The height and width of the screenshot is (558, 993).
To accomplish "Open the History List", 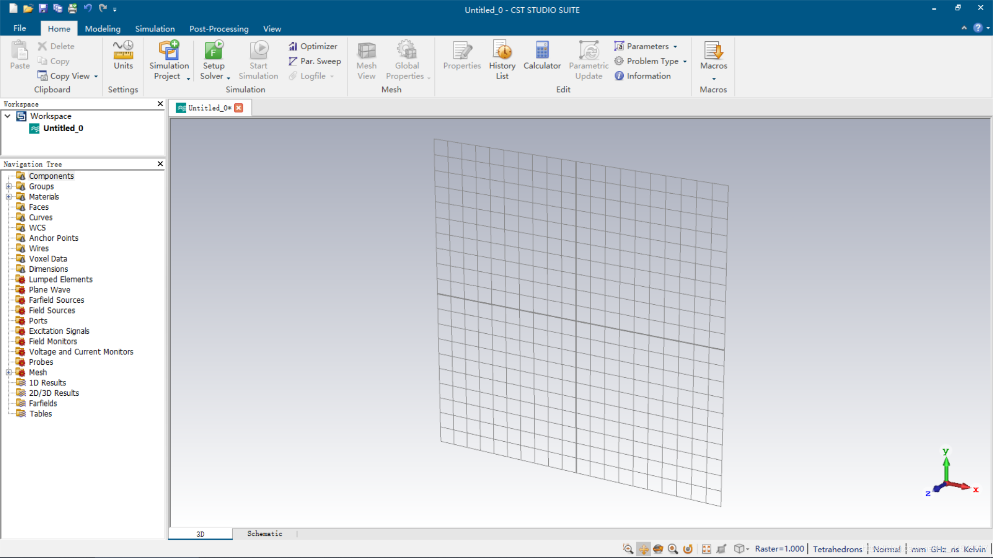I will 502,60.
